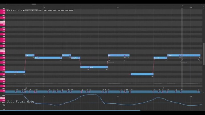This screenshot has width=205, height=115.
Task: Play the C4 piano key
Action: [3, 51]
